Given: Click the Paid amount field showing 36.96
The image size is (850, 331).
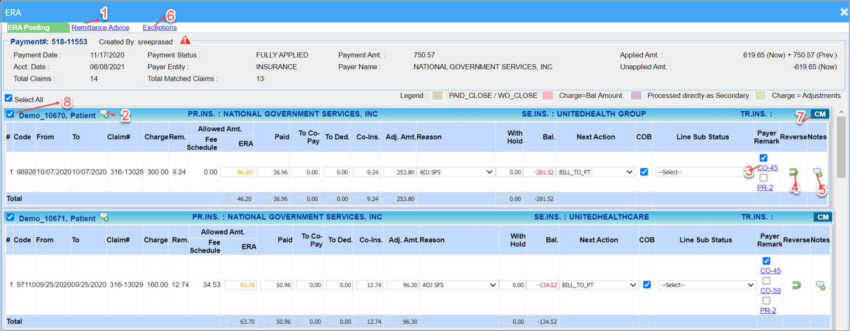Looking at the screenshot, I should 274,172.
